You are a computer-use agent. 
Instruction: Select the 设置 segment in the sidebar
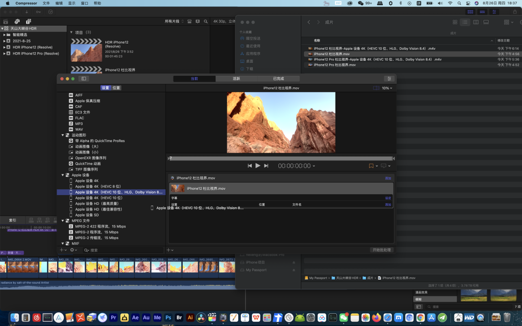(x=105, y=88)
